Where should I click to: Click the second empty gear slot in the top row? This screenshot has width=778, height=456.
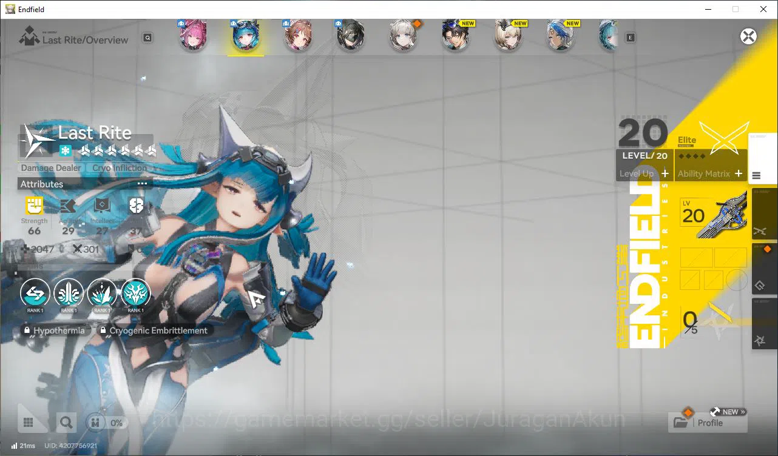point(731,258)
